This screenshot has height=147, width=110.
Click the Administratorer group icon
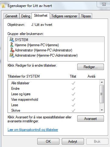pos(12,55)
